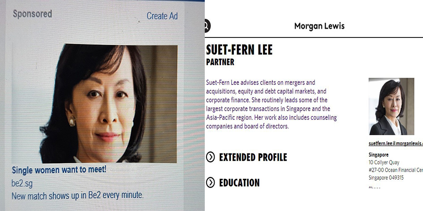Click the search magnifier icon
This screenshot has height=211, width=423.
[207, 26]
